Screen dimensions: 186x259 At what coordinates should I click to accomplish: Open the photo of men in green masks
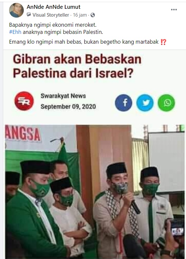[95, 192]
